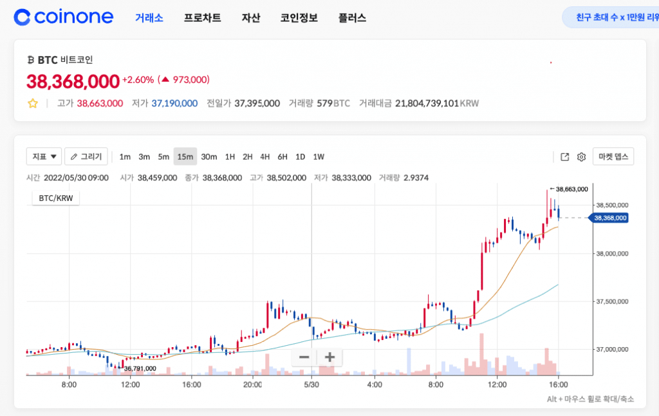
Task: Activate the 그리기 drawing tool
Action: 86,156
